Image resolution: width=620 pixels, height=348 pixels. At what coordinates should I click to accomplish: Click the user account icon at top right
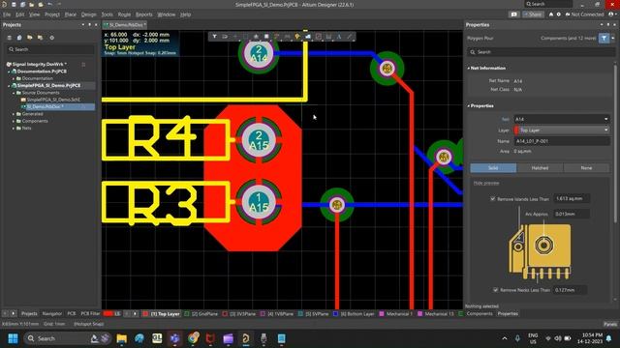click(611, 14)
